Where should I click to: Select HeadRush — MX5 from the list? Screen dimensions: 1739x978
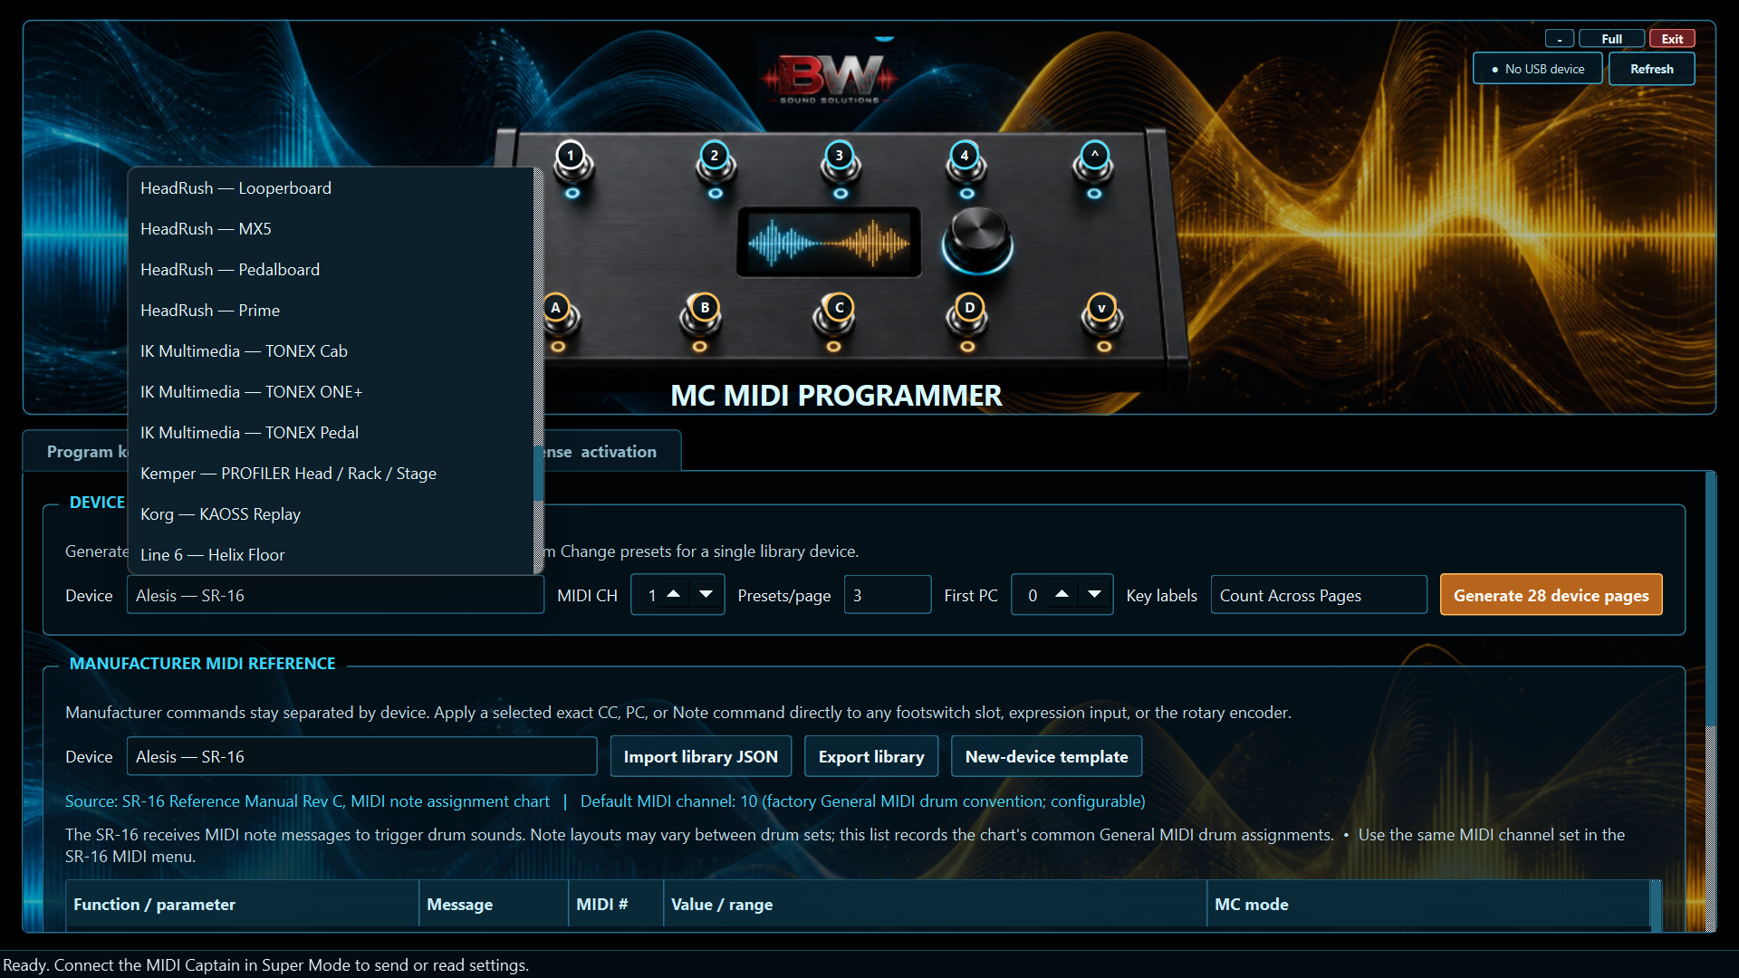click(x=331, y=229)
